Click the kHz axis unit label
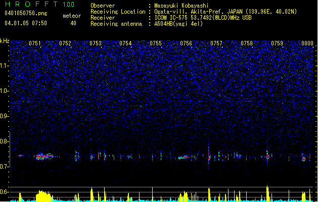 click(x=5, y=41)
